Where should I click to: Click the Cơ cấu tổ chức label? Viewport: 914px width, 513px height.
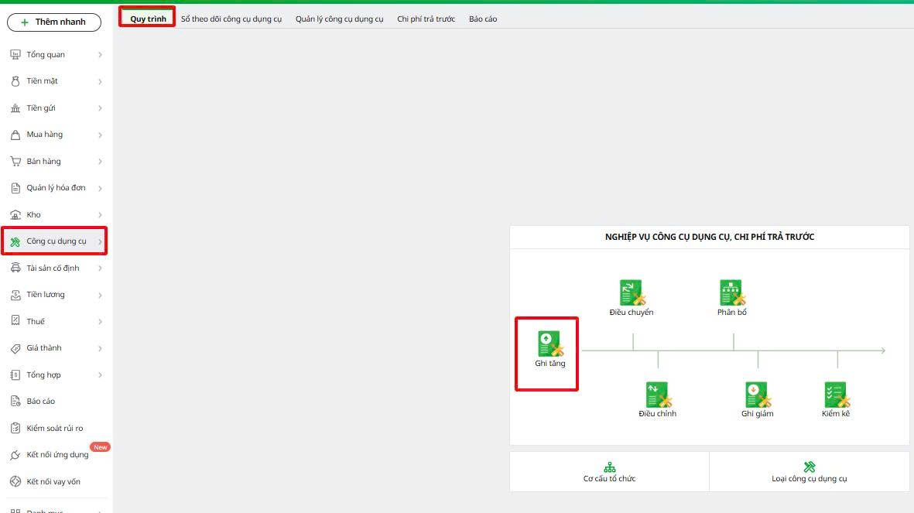(x=610, y=479)
